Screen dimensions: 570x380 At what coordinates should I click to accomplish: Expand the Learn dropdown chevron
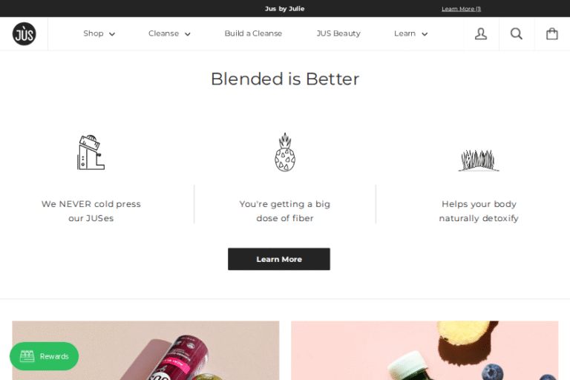point(425,34)
